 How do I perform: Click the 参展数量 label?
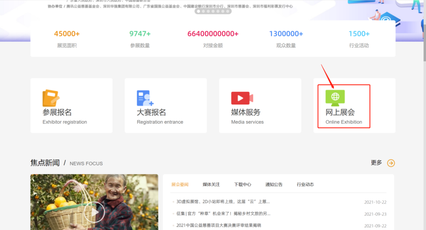[x=140, y=45]
